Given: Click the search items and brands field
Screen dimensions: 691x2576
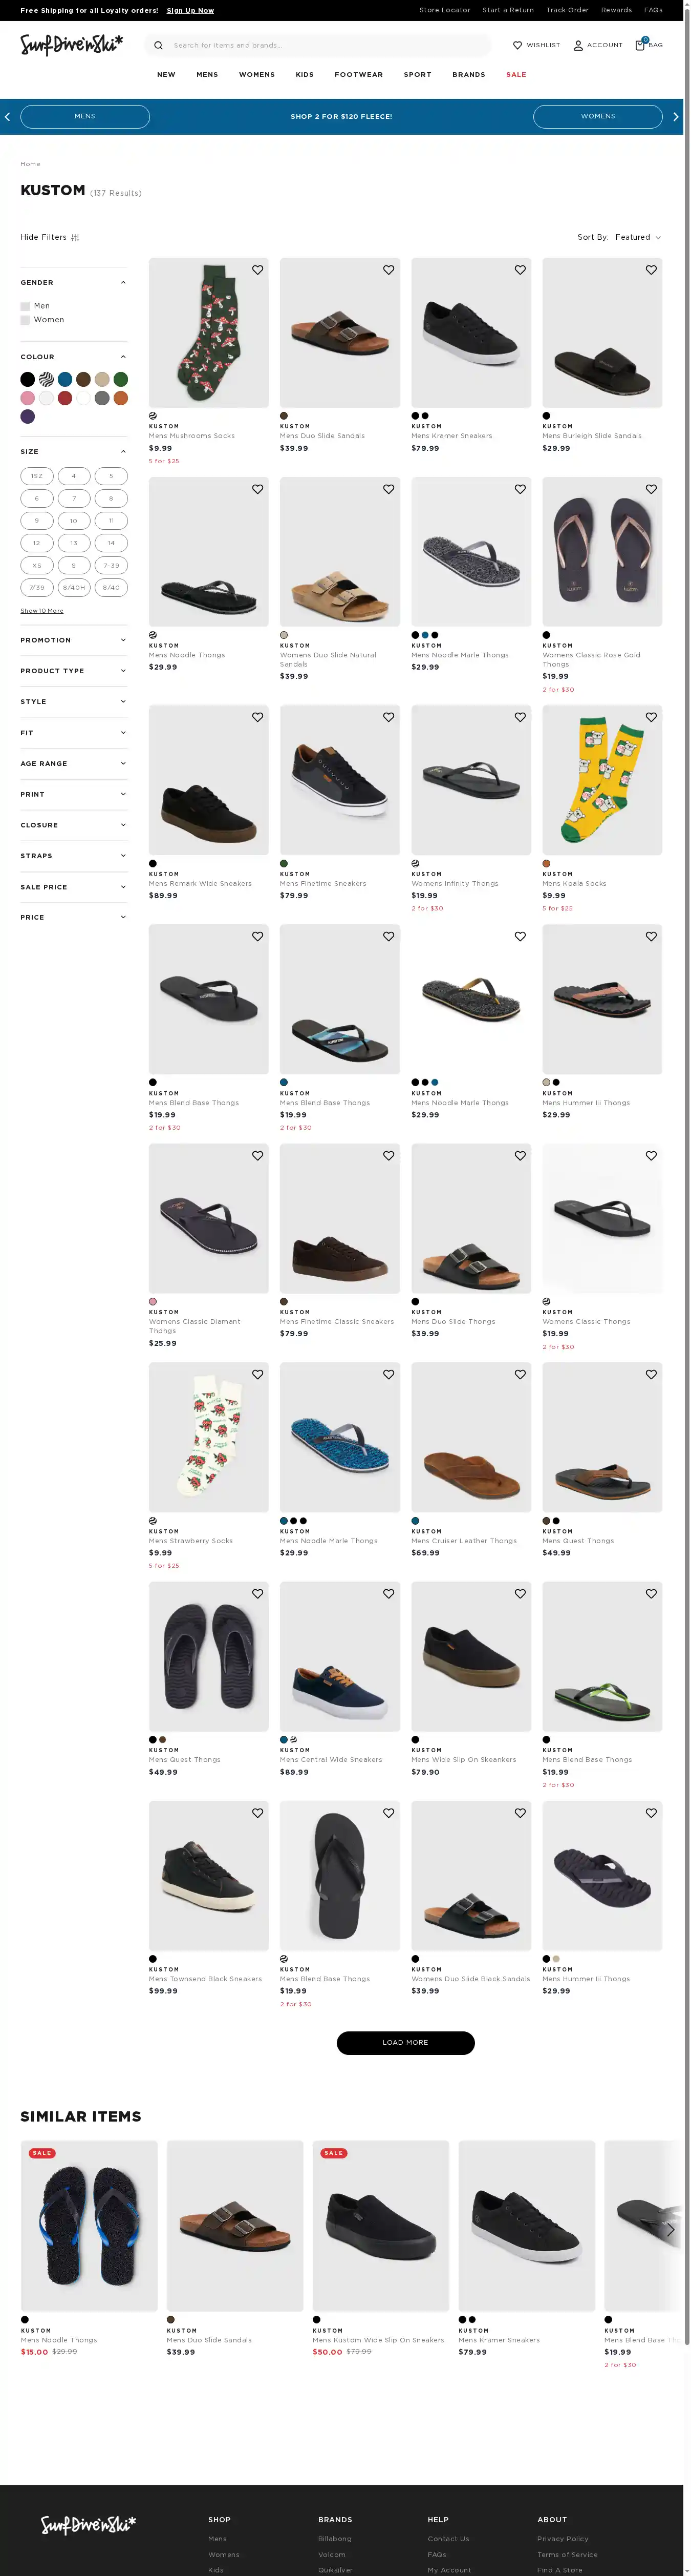Looking at the screenshot, I should tap(319, 45).
